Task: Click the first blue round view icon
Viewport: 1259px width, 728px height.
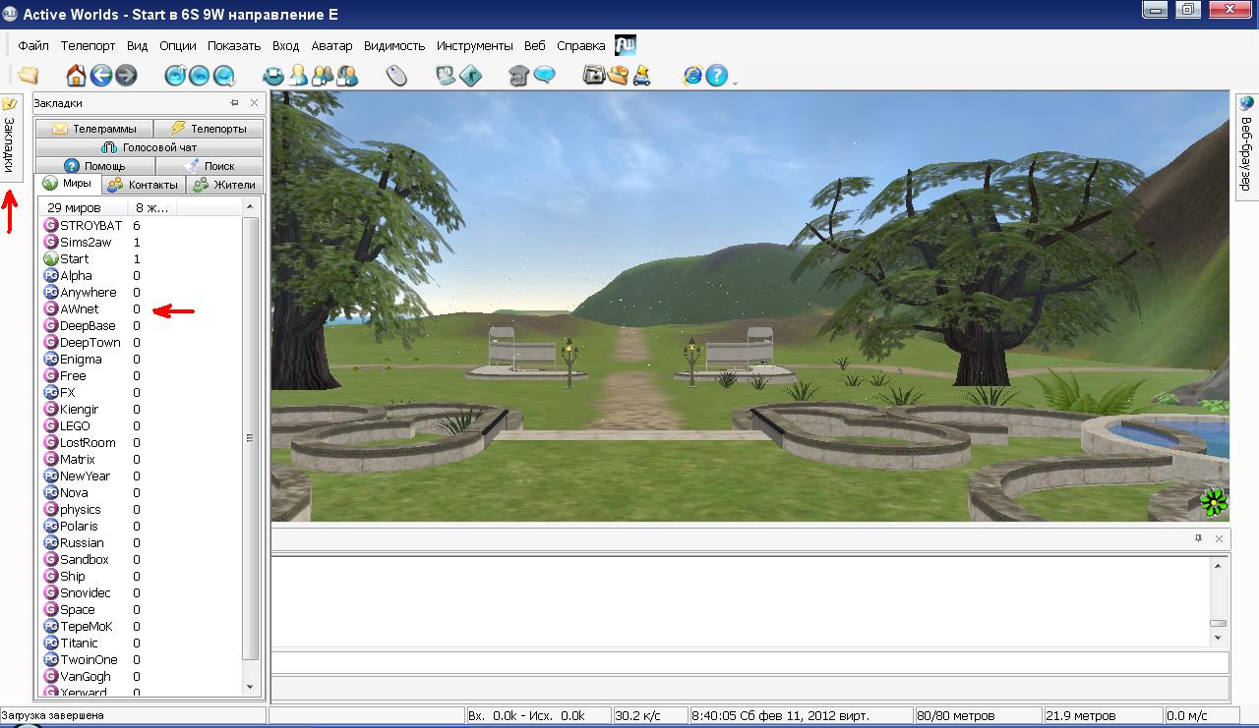Action: point(175,75)
